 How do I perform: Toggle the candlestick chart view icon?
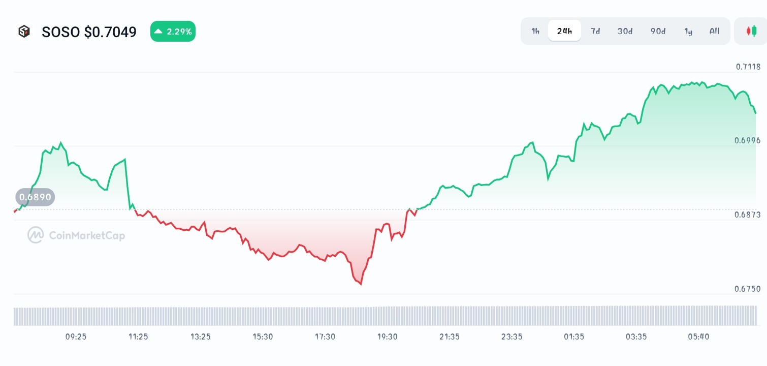[x=751, y=31]
